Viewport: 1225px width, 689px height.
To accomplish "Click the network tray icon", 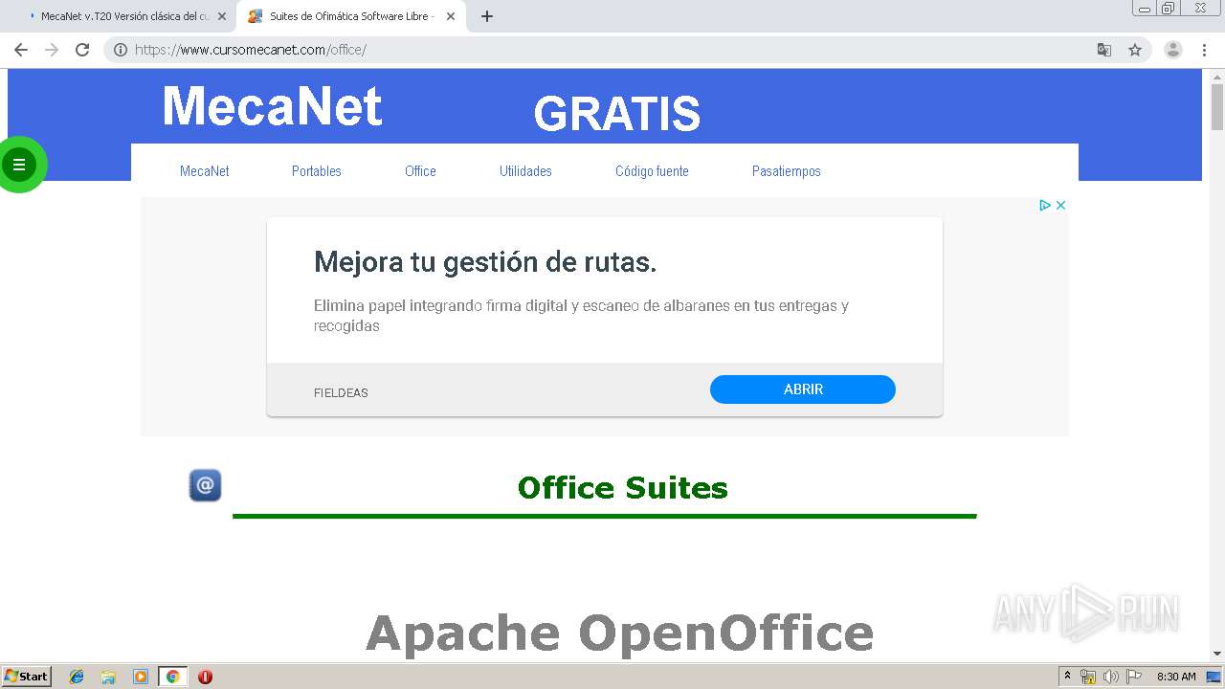I will 1088,677.
